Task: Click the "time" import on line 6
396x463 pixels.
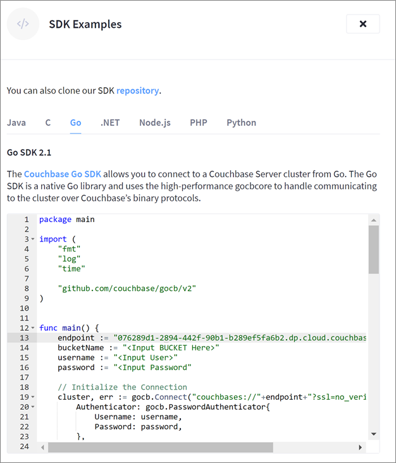Action: [71, 269]
